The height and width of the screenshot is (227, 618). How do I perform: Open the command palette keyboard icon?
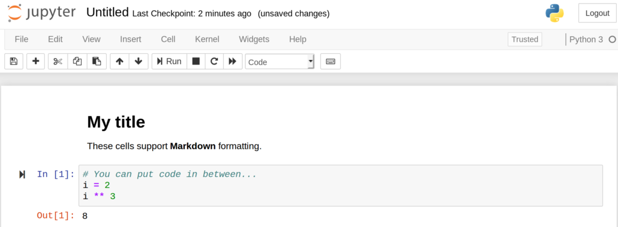click(330, 62)
